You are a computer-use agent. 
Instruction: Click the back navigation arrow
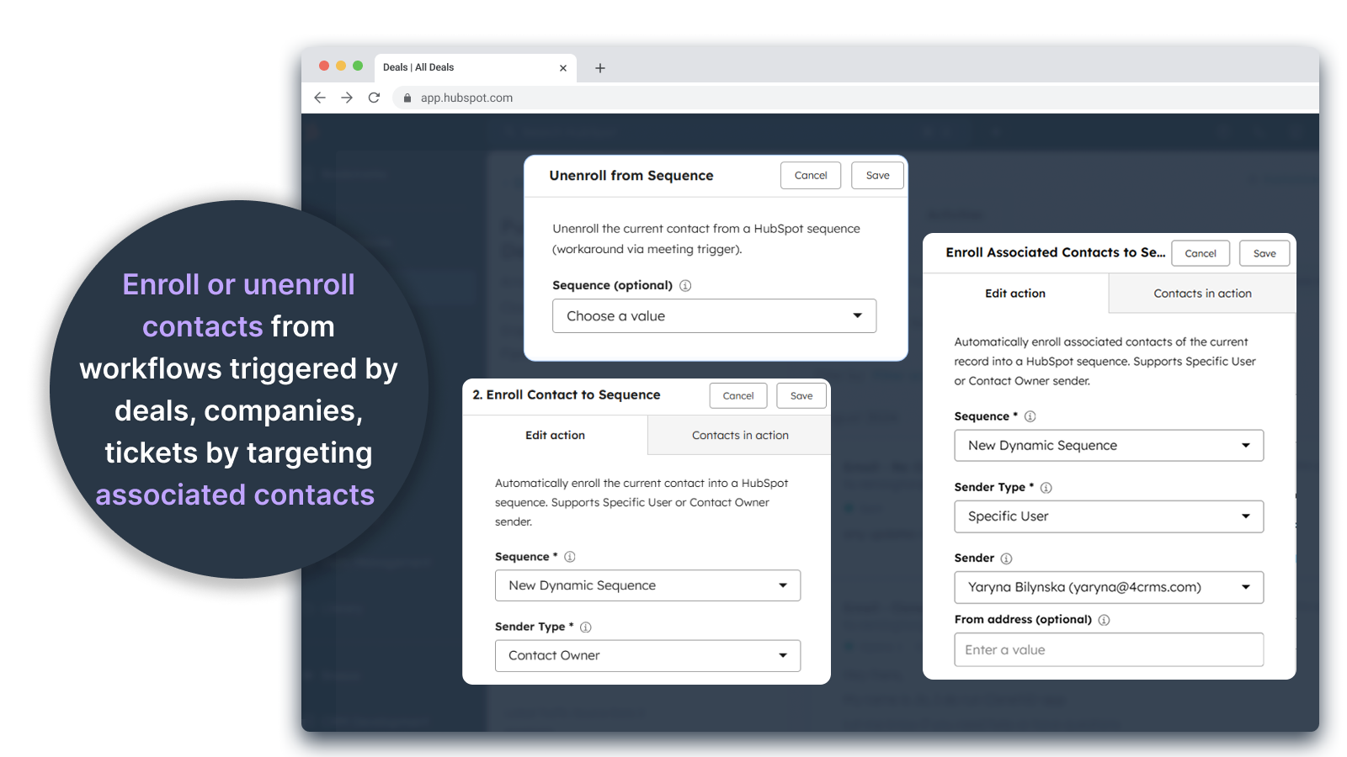point(320,98)
